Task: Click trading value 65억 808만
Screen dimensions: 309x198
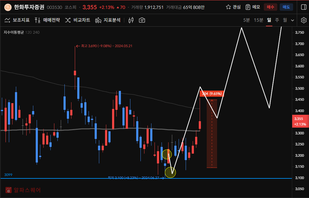Action: (x=194, y=7)
